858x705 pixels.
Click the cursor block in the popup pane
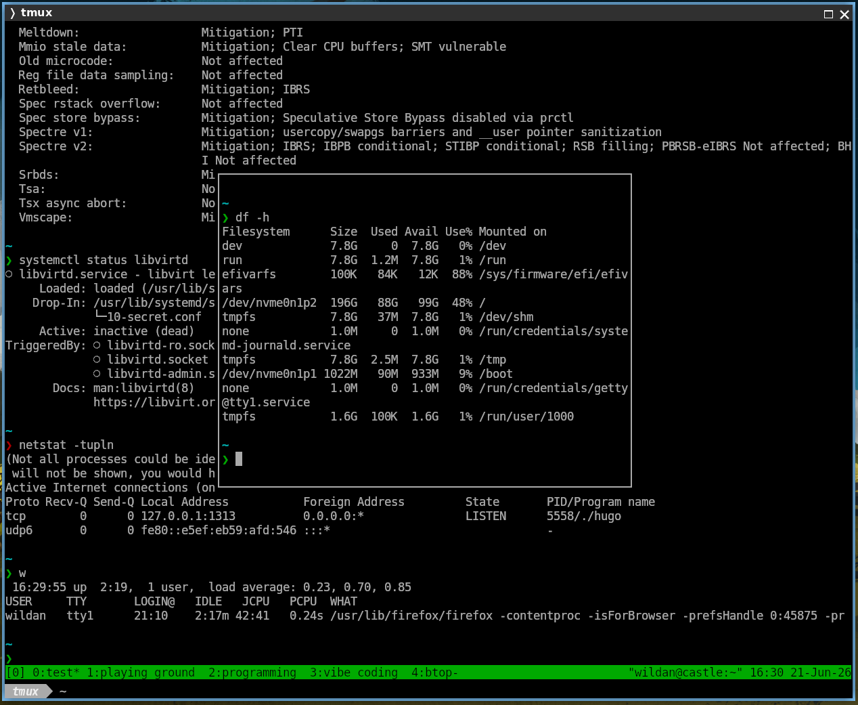click(239, 459)
